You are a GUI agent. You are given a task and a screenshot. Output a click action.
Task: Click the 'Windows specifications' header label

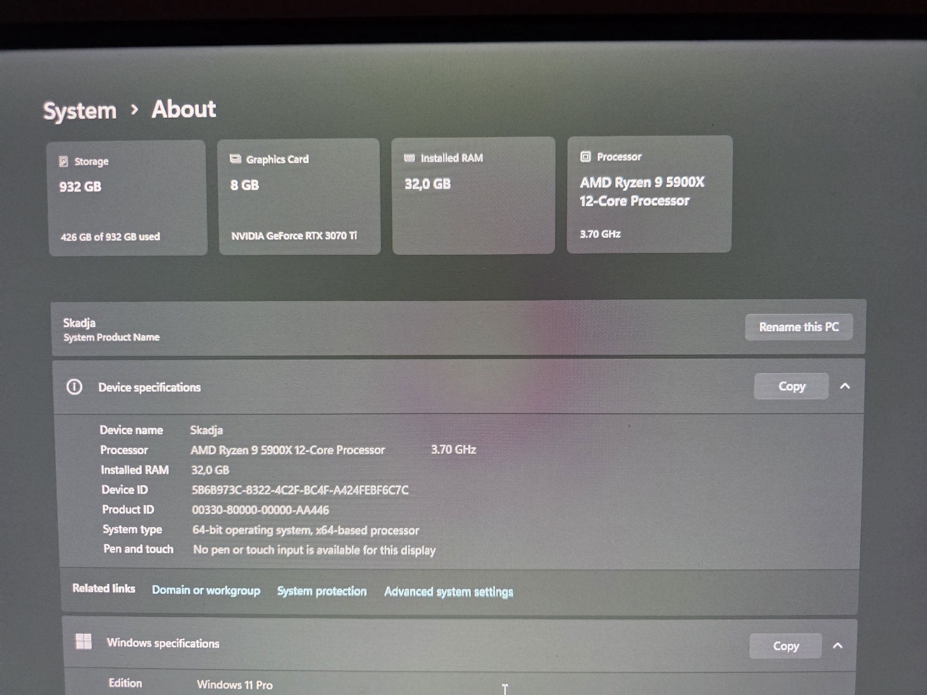pyautogui.click(x=163, y=643)
